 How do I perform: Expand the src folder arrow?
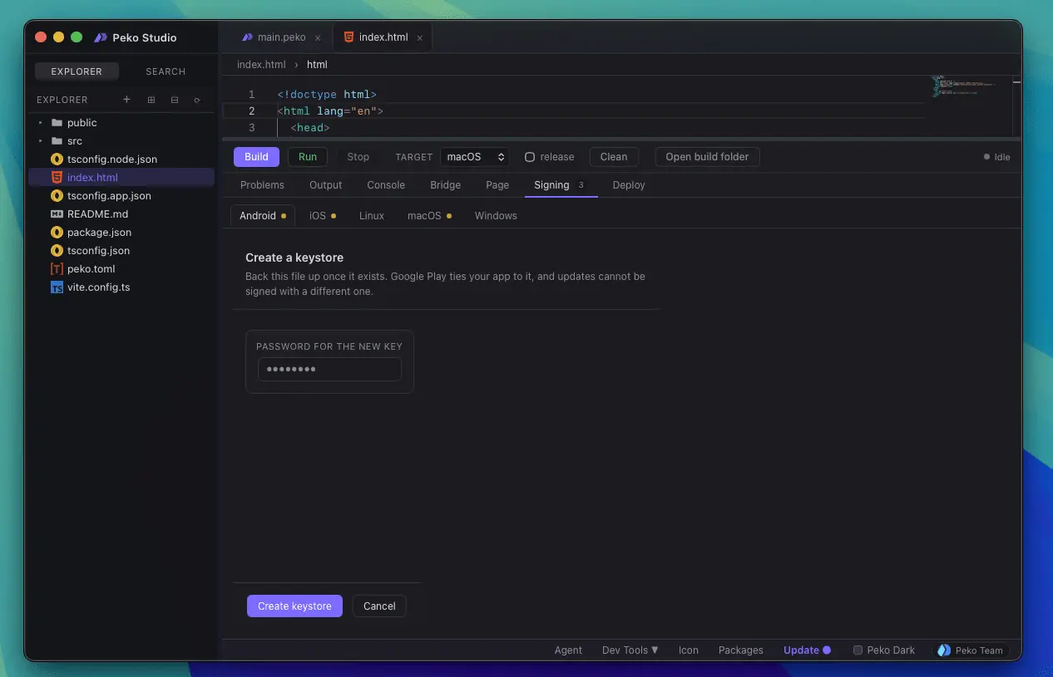(40, 141)
